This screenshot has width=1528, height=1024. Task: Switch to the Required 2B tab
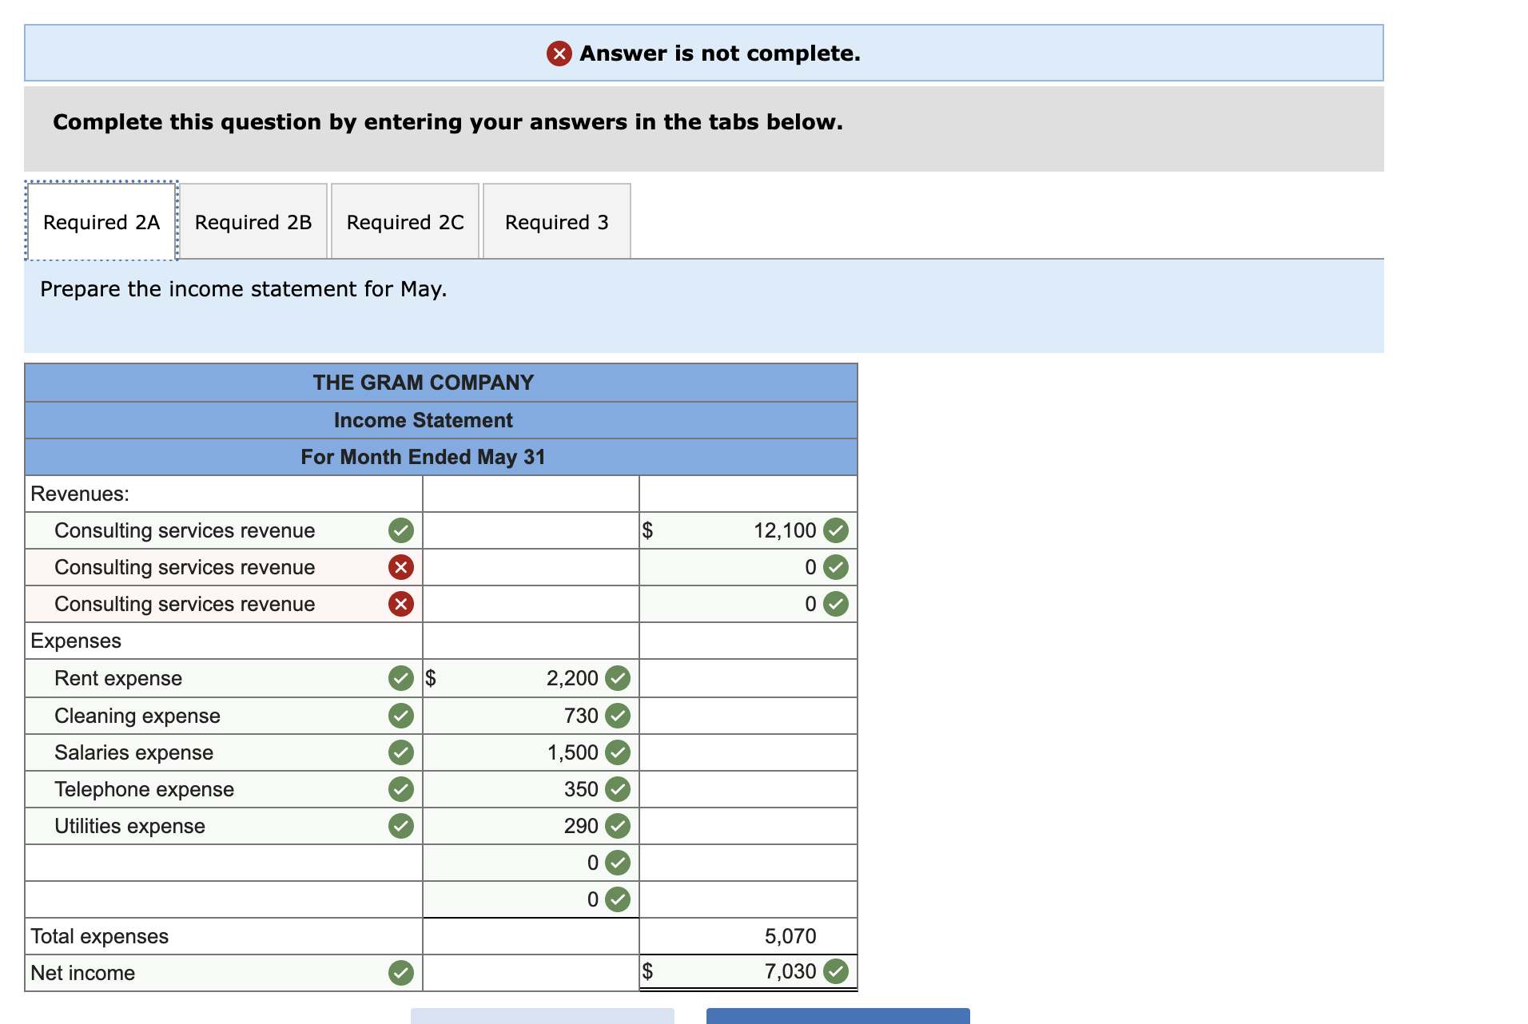pyautogui.click(x=253, y=222)
